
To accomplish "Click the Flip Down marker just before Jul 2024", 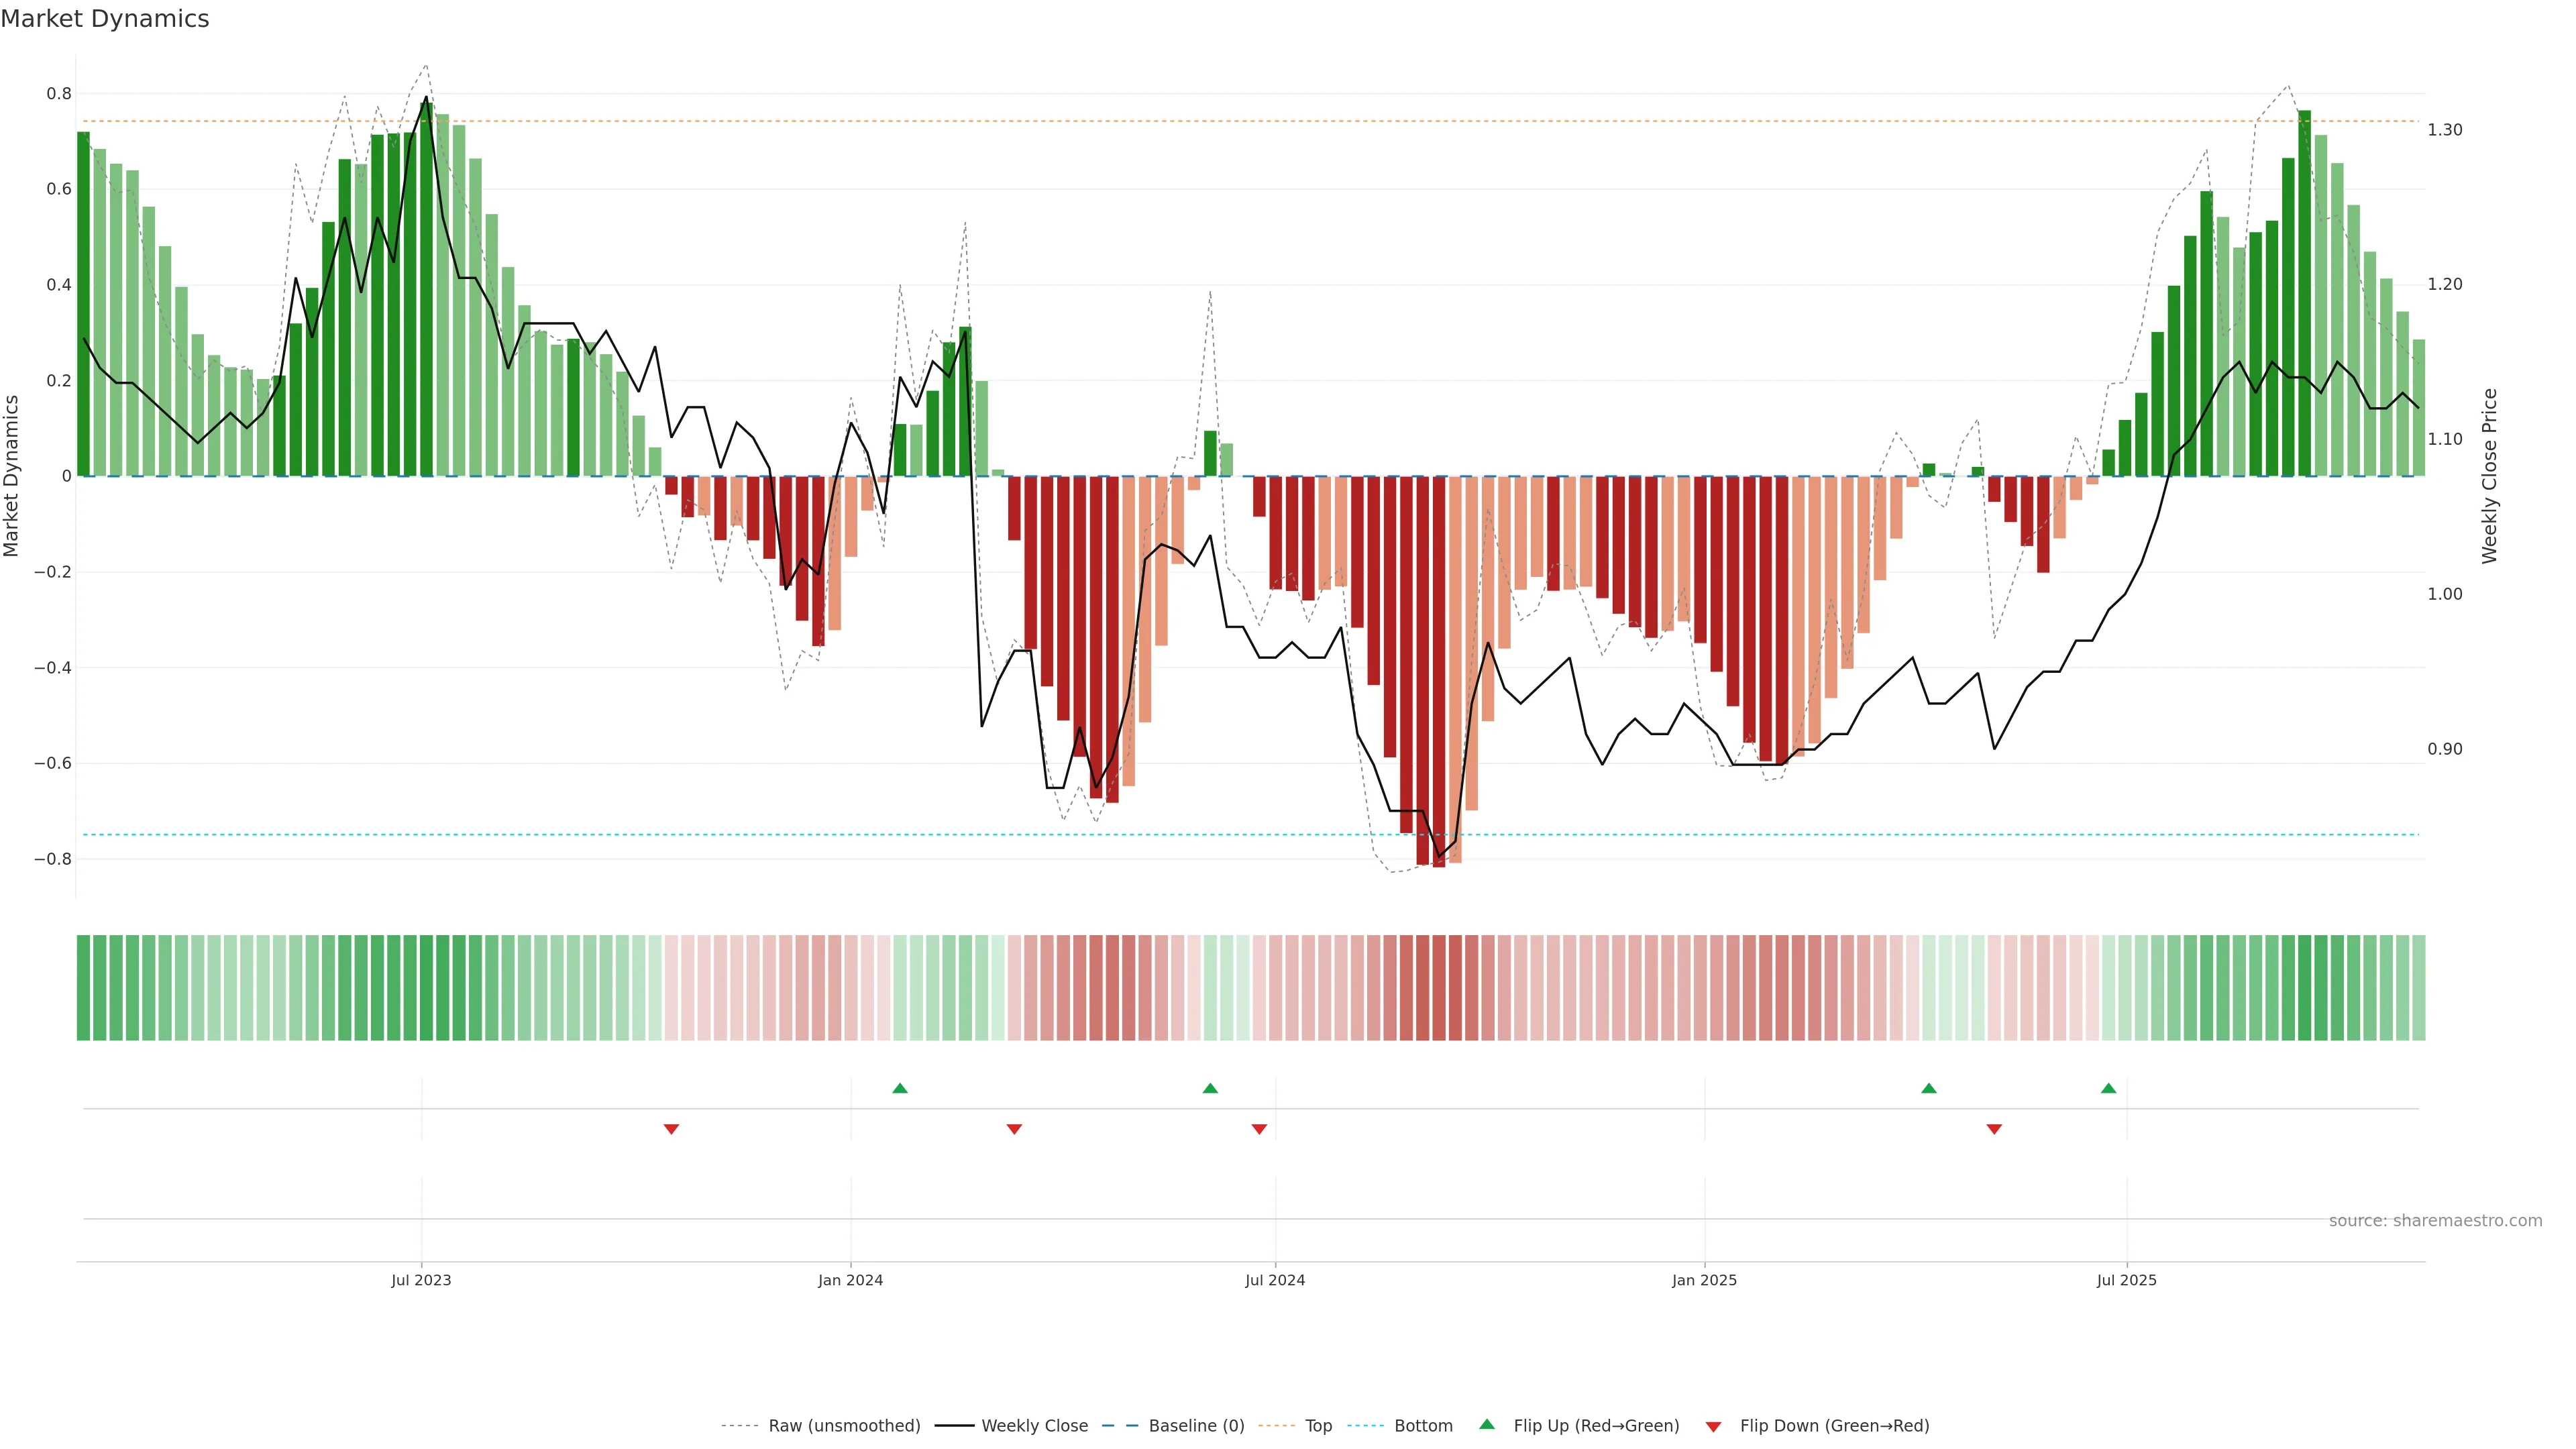I will coord(1259,1129).
